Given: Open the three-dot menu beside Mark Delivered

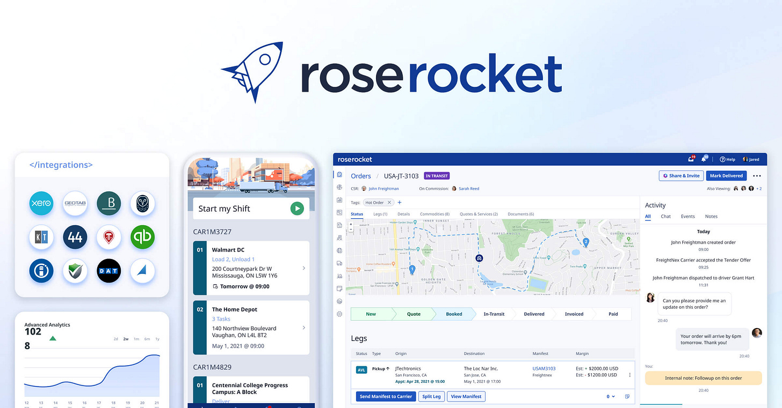Looking at the screenshot, I should tap(757, 176).
